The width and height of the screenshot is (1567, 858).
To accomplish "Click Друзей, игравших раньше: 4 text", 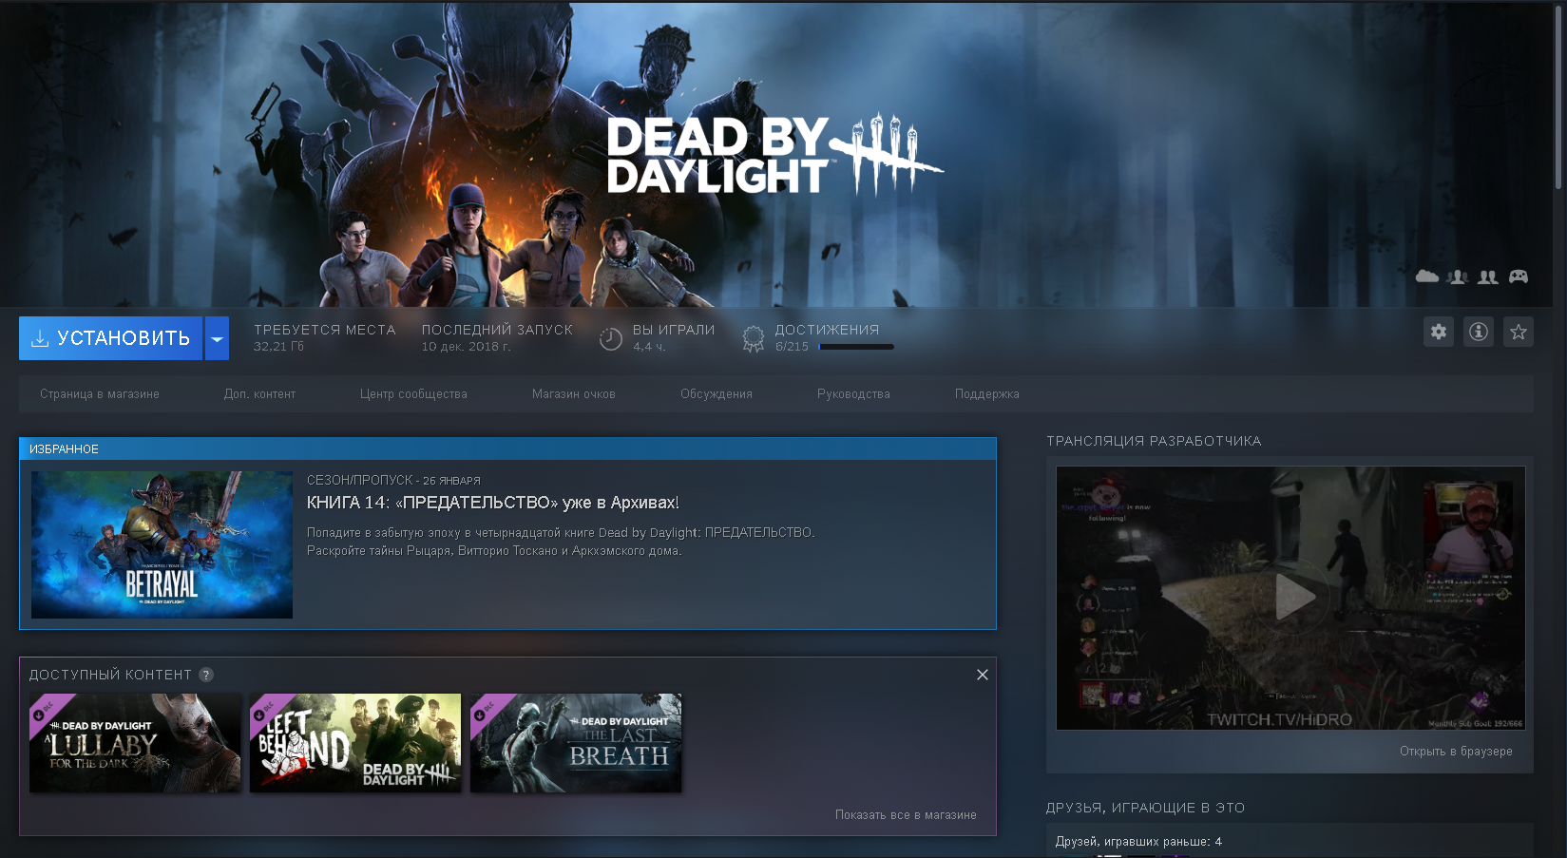I will coord(1138,842).
